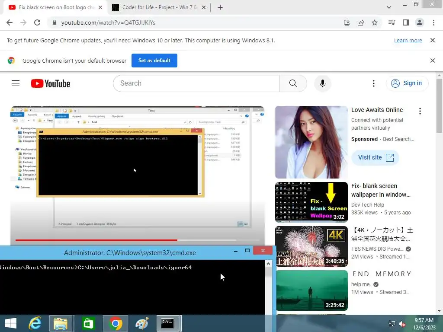
Task: Open the Paint taskbar icon
Action: (x=142, y=323)
